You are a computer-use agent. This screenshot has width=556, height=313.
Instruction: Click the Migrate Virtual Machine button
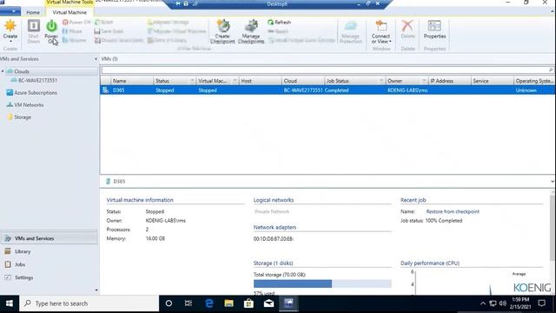click(176, 31)
